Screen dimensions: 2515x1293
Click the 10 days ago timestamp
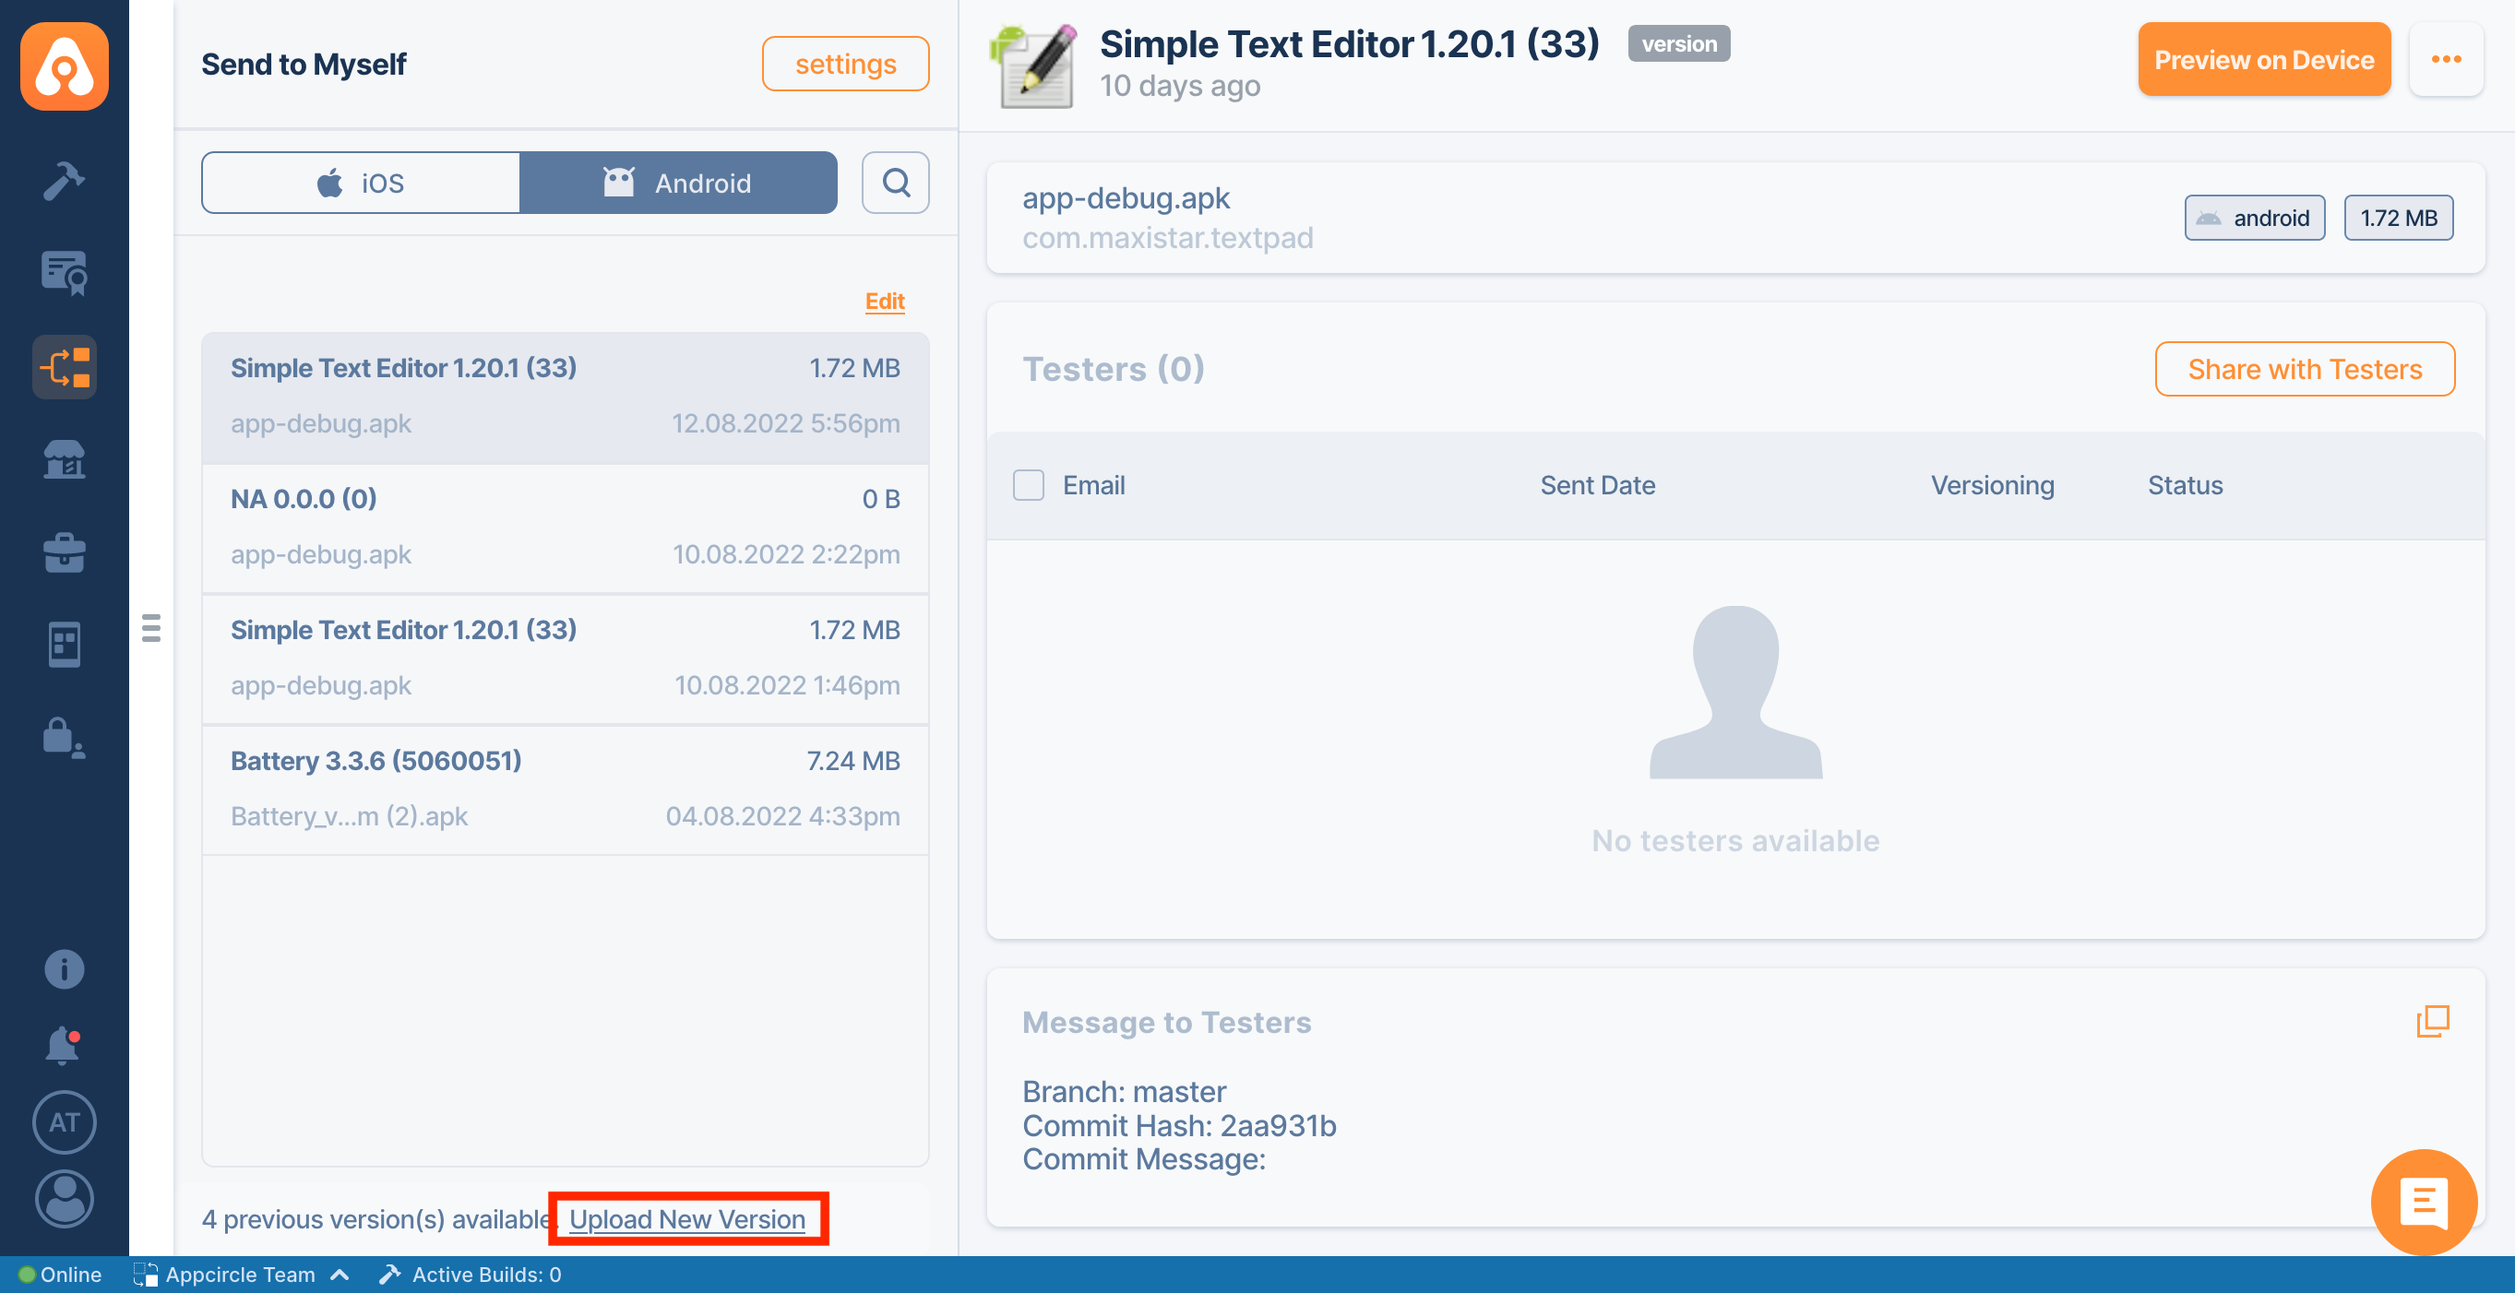(x=1179, y=86)
